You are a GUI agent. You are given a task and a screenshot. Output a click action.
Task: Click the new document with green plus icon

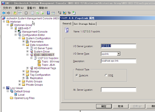[74, 13]
